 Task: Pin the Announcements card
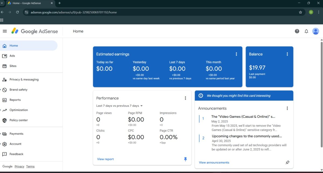point(287,163)
